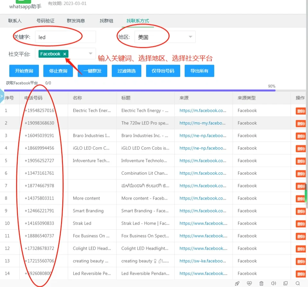Delete row 9 Smart Branding entry
308x287 pixels.
(301, 211)
